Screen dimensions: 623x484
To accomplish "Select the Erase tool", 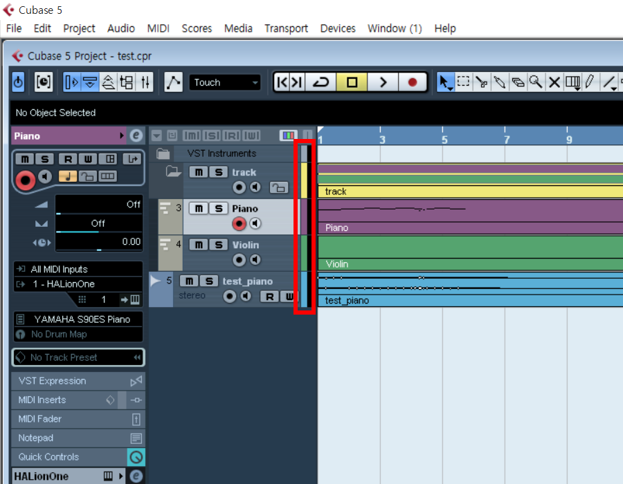I will 518,82.
